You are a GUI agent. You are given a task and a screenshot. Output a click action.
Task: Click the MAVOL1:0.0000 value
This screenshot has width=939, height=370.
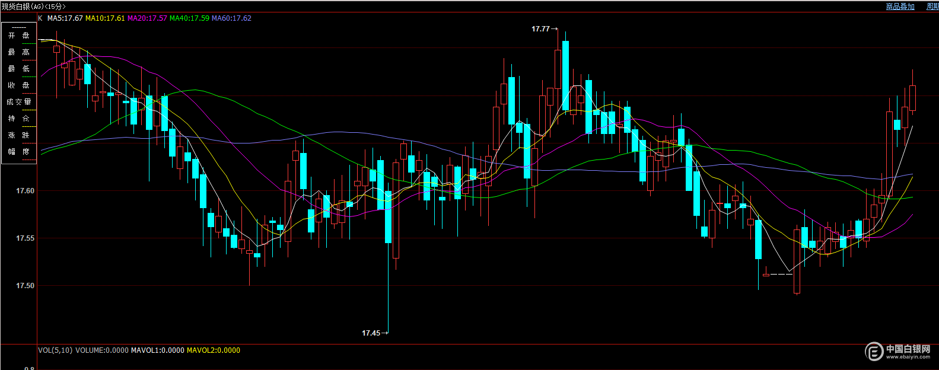click(158, 350)
